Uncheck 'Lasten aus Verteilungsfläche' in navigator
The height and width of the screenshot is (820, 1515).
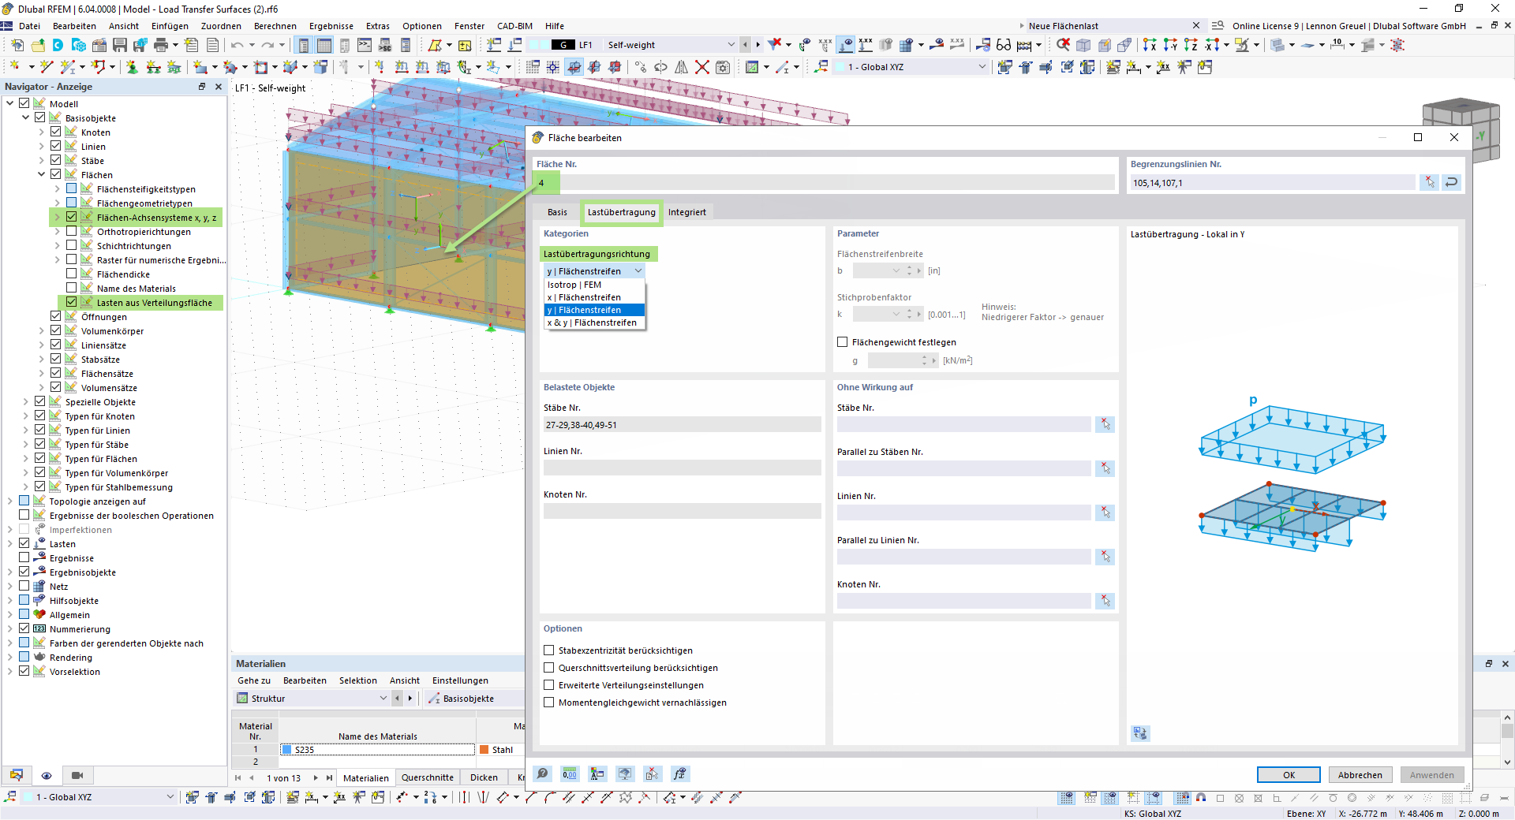(x=72, y=303)
